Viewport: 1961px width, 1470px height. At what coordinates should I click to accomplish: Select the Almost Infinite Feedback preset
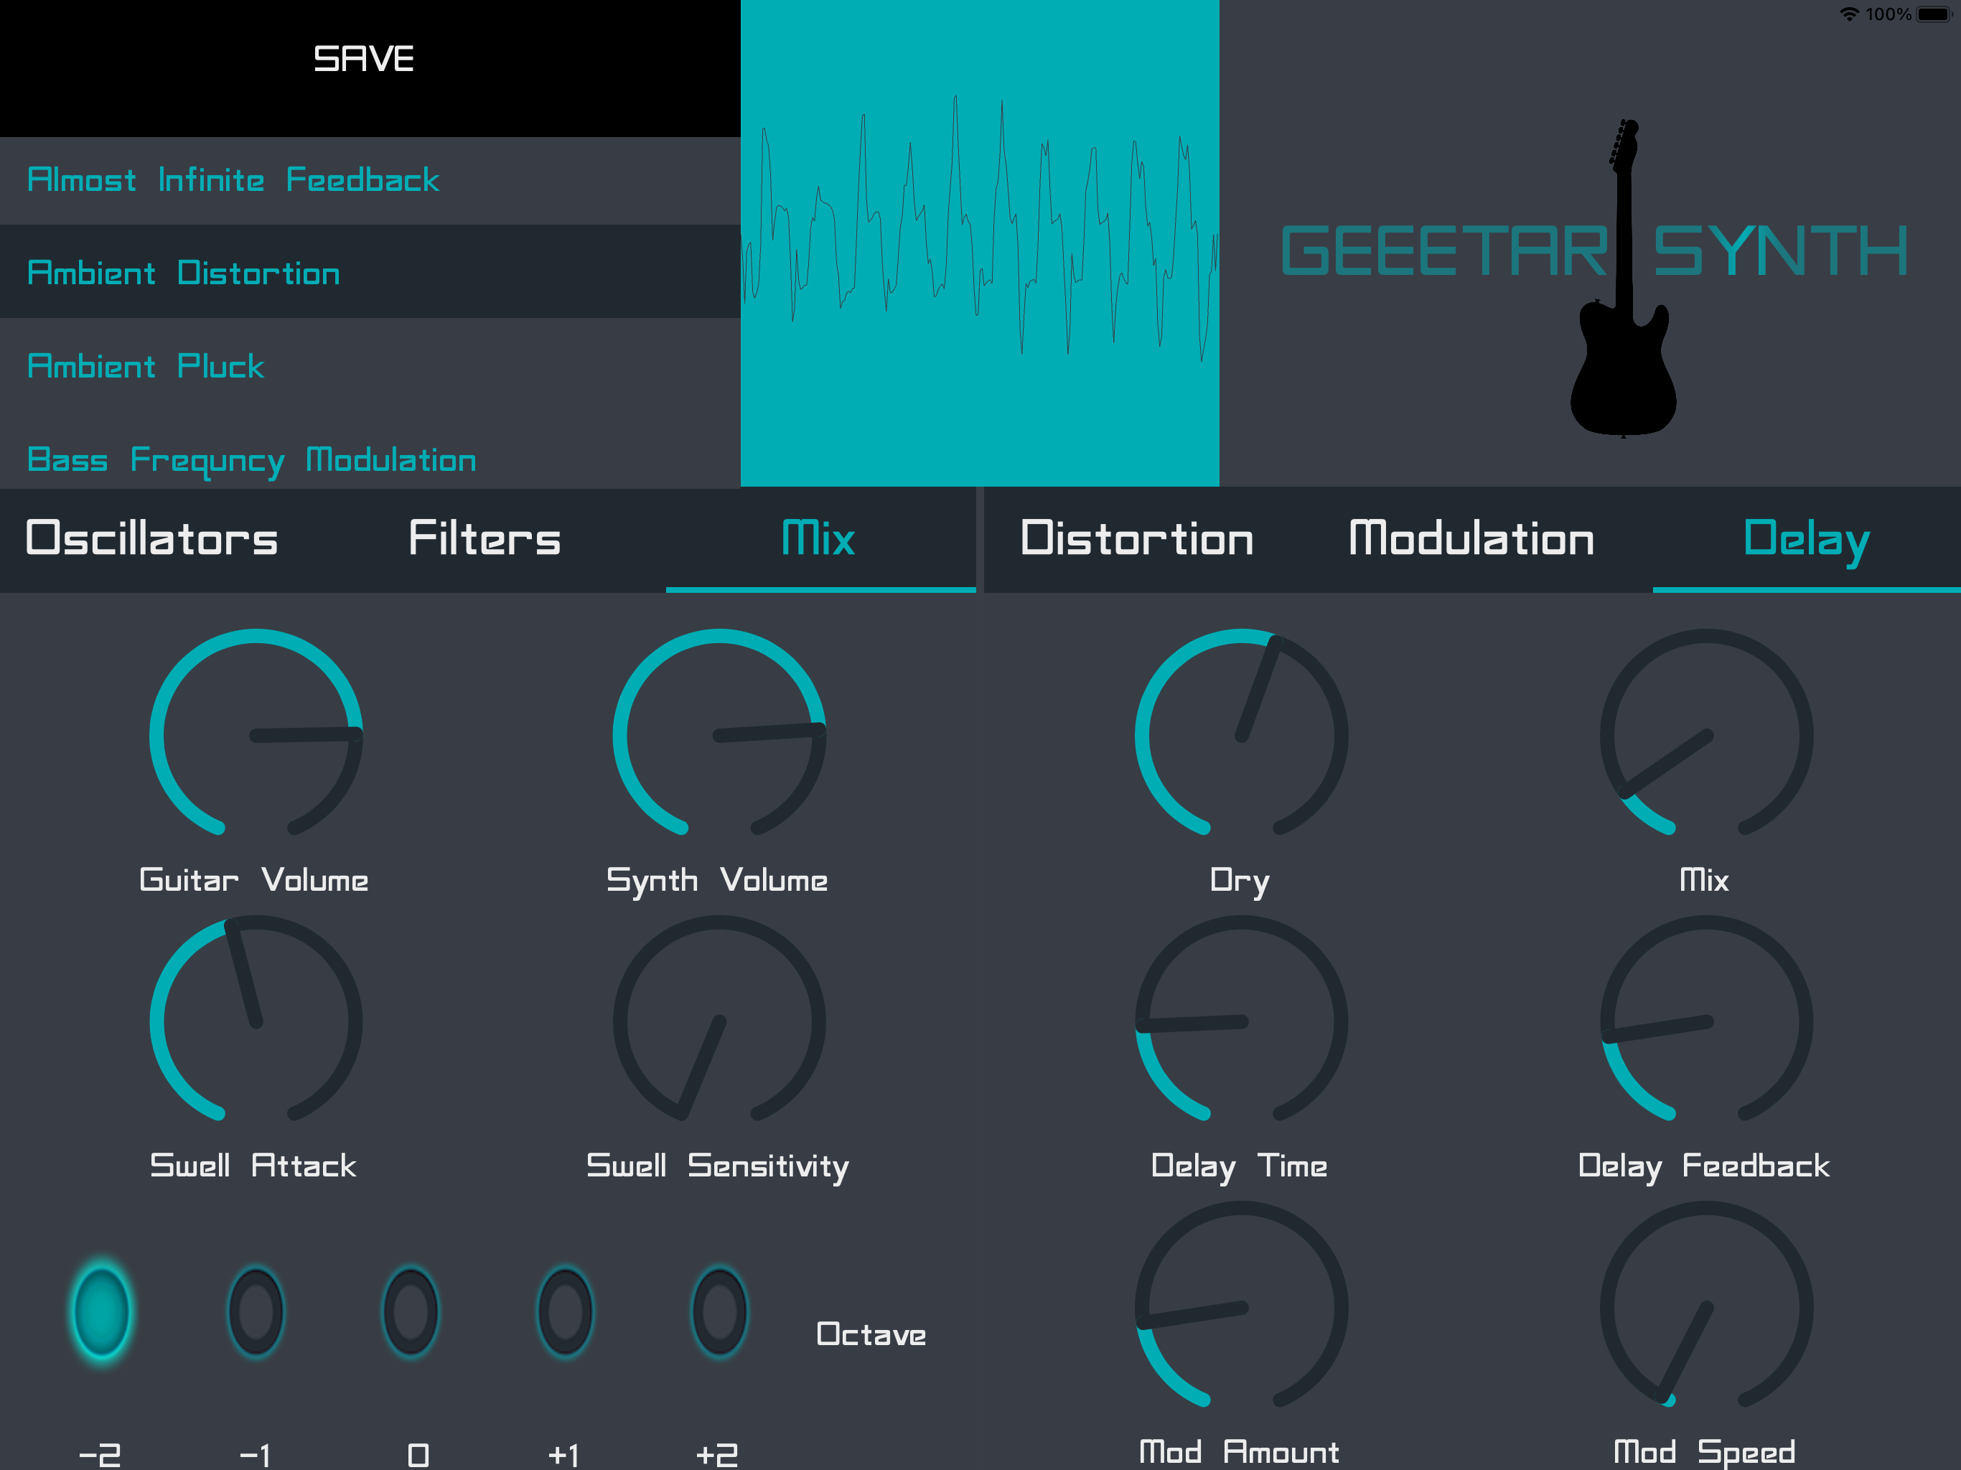point(370,180)
